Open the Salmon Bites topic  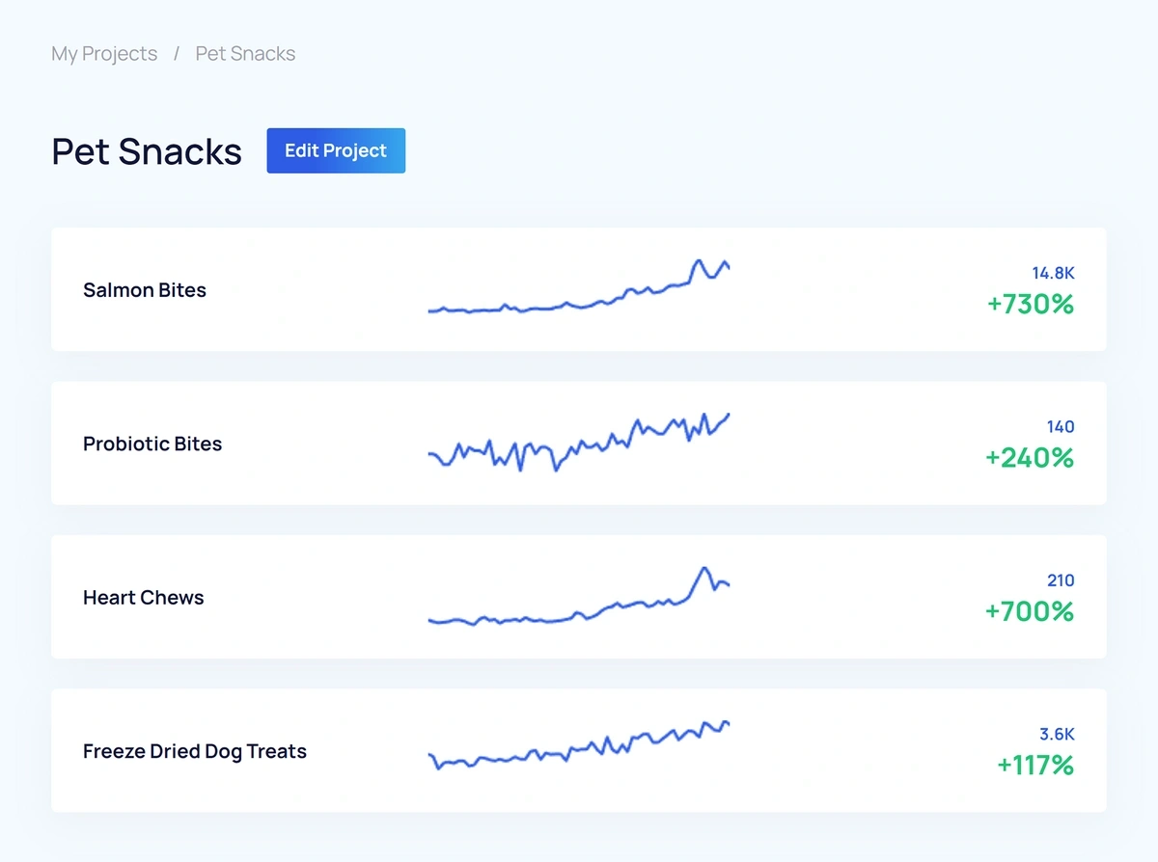click(x=145, y=290)
